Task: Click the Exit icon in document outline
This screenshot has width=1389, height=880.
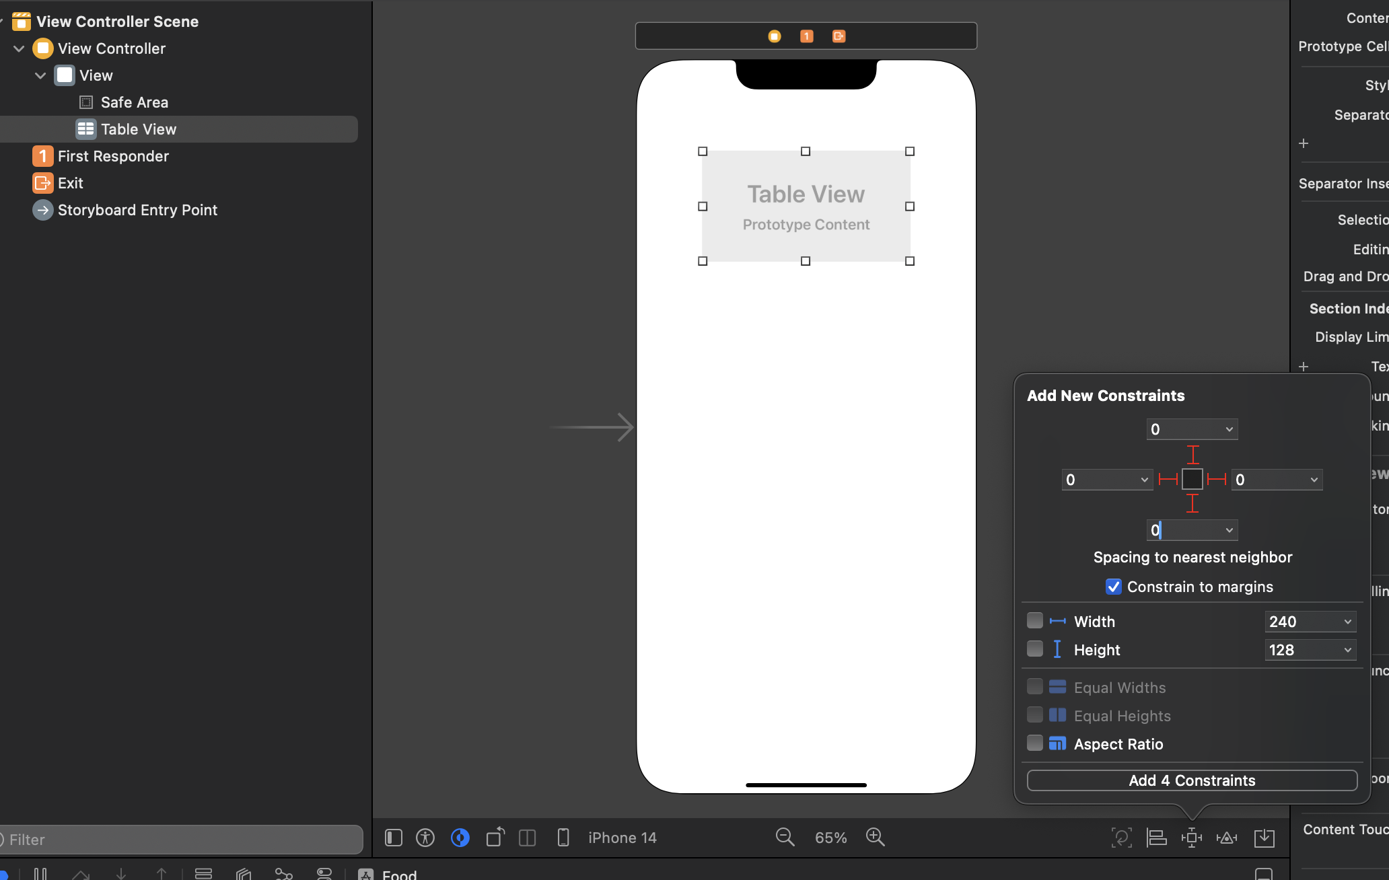Action: 43,183
